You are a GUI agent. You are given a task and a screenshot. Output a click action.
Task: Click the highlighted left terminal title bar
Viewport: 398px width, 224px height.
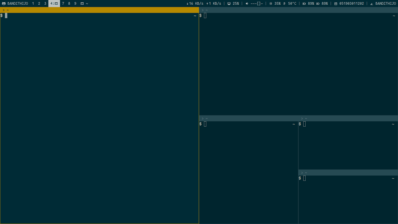99,10
